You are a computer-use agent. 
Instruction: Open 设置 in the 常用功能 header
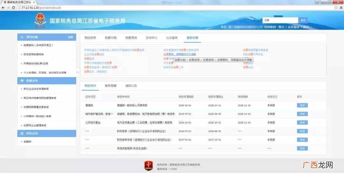tap(70, 37)
